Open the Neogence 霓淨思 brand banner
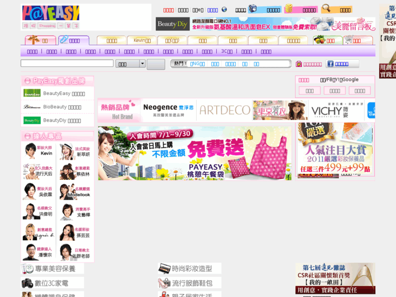 tap(168, 111)
